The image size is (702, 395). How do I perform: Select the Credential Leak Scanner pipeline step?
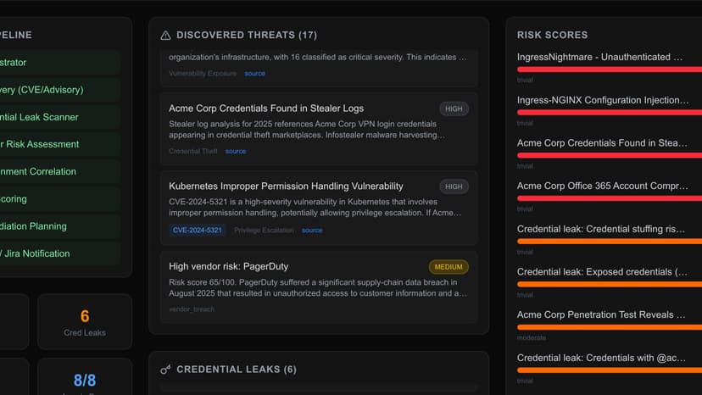pyautogui.click(x=60, y=117)
